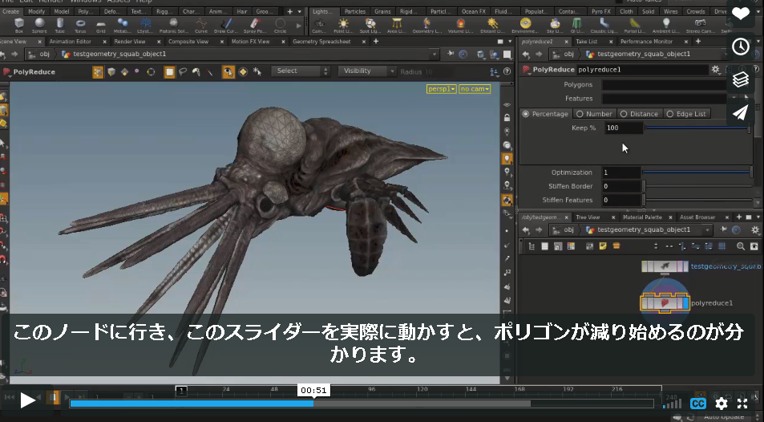This screenshot has height=422, width=764.
Task: Select the Number radio option
Action: point(594,114)
